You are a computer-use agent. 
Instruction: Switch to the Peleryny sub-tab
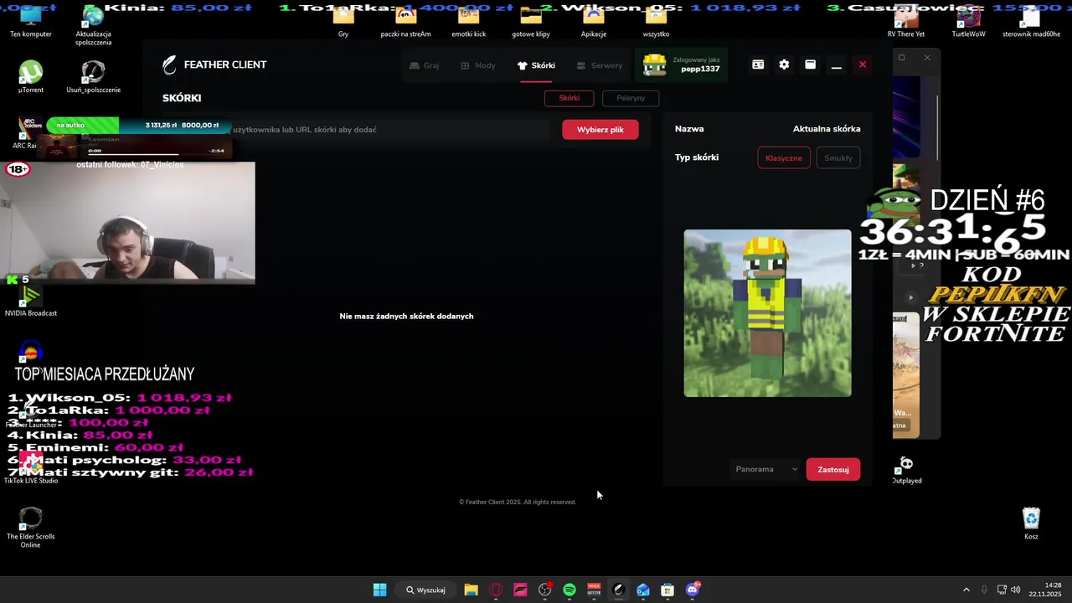(x=631, y=98)
